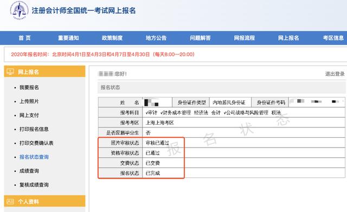Click the 审核已通过 photo review value
347x212 pixels.
click(157, 143)
